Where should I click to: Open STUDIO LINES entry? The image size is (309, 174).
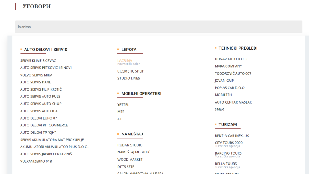pos(129,78)
